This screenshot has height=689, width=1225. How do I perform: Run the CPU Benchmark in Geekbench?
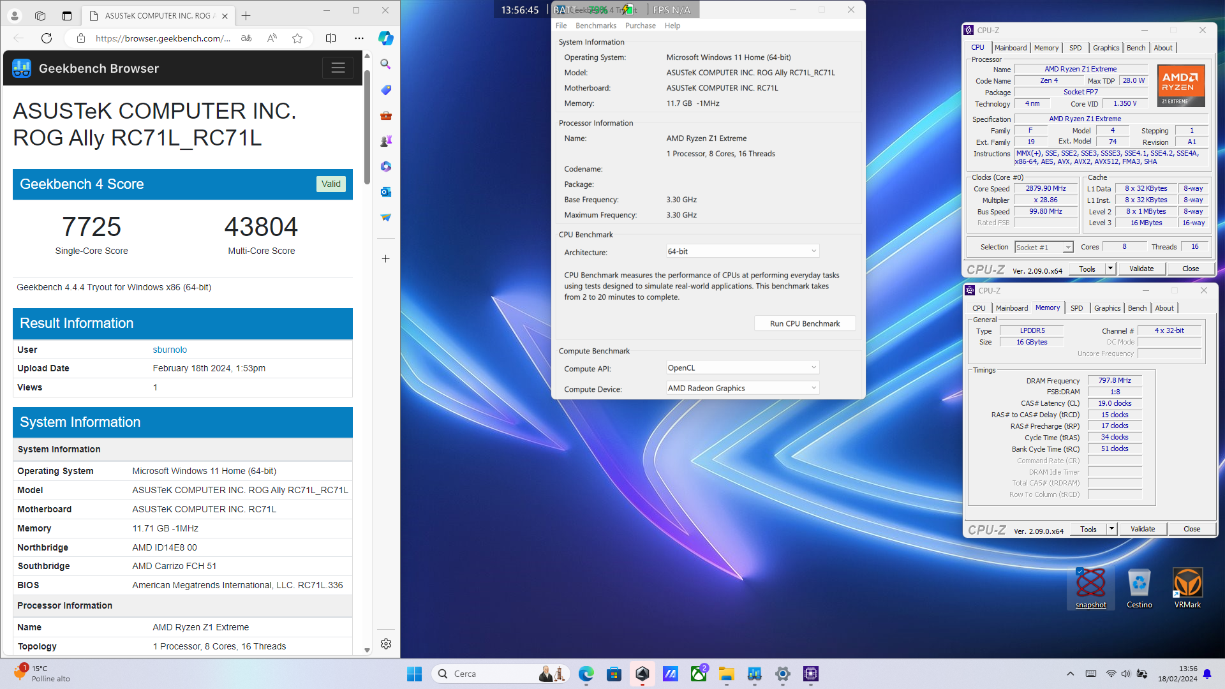pyautogui.click(x=805, y=323)
